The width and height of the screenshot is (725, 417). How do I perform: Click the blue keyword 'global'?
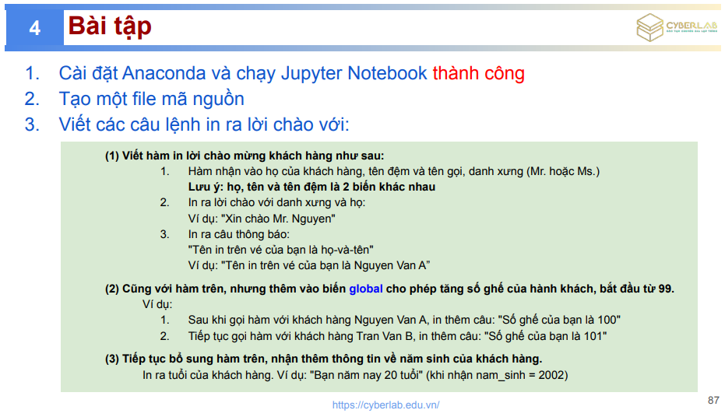(366, 289)
